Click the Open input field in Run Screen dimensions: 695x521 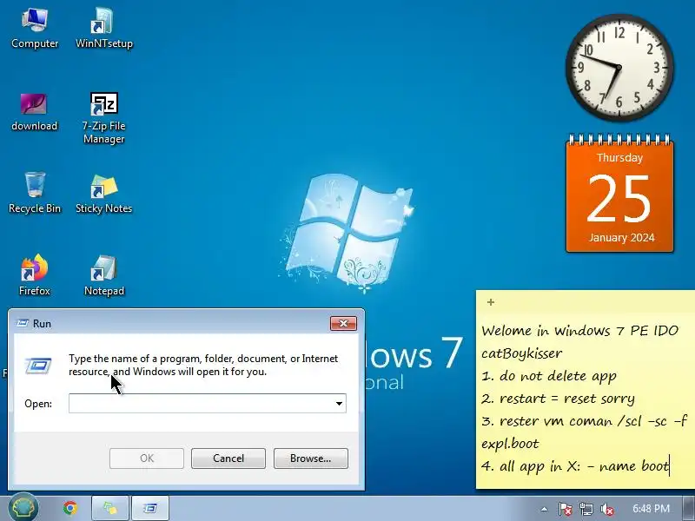tap(208, 403)
